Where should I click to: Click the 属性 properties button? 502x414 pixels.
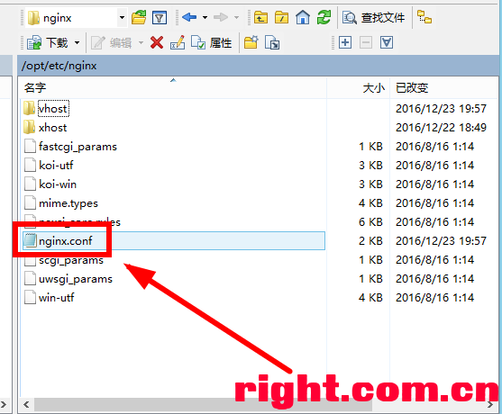pyautogui.click(x=211, y=42)
